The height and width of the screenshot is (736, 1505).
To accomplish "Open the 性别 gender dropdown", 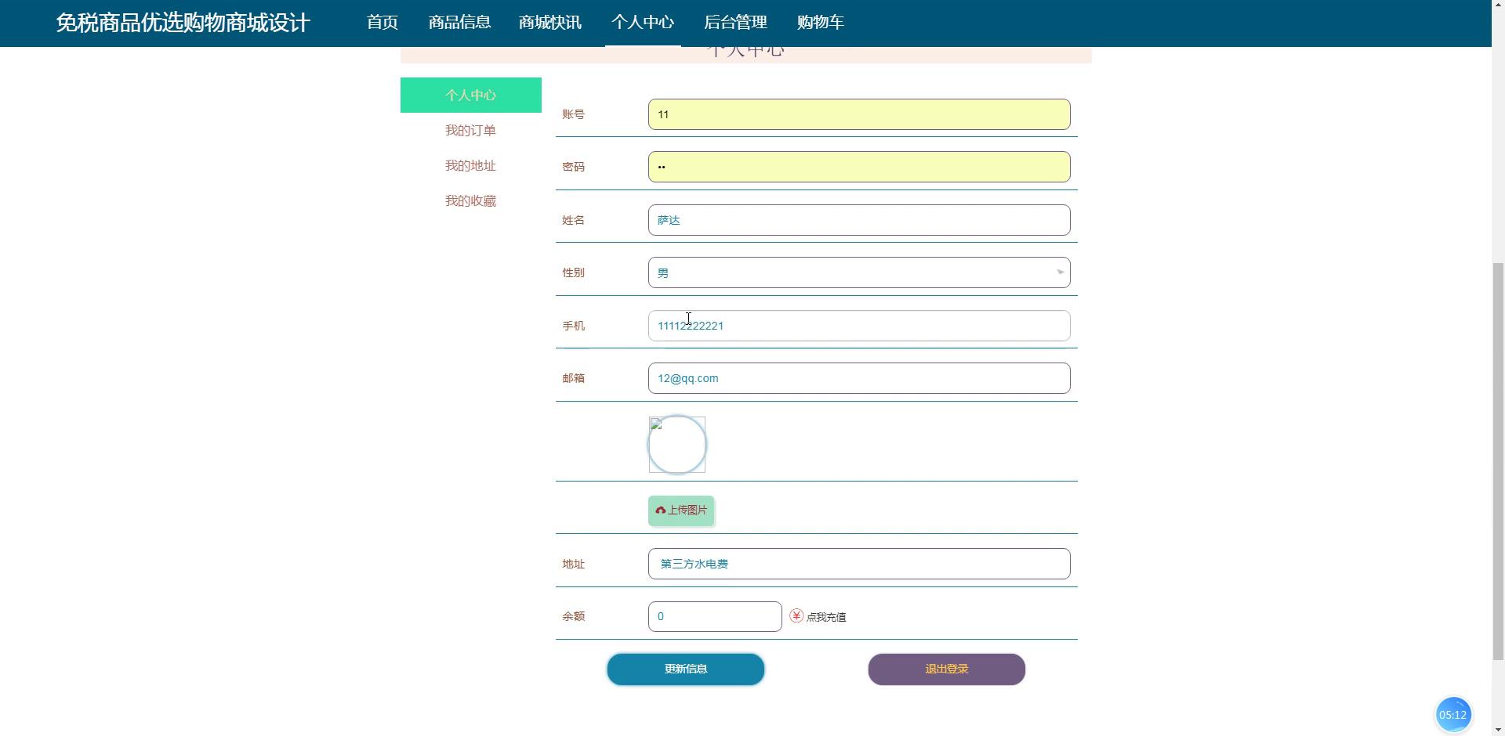I will pyautogui.click(x=858, y=272).
